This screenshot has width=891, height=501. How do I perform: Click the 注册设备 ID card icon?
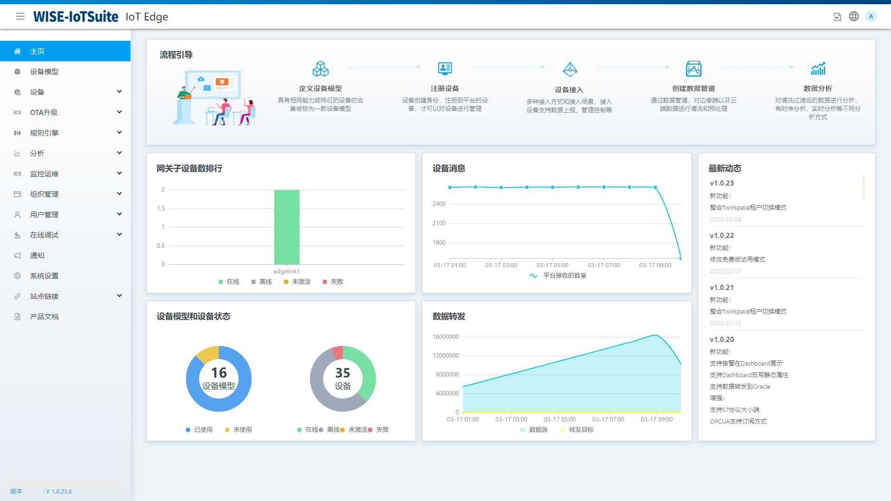(445, 69)
